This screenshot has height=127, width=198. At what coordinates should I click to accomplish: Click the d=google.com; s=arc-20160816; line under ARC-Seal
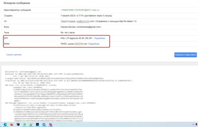(28, 87)
